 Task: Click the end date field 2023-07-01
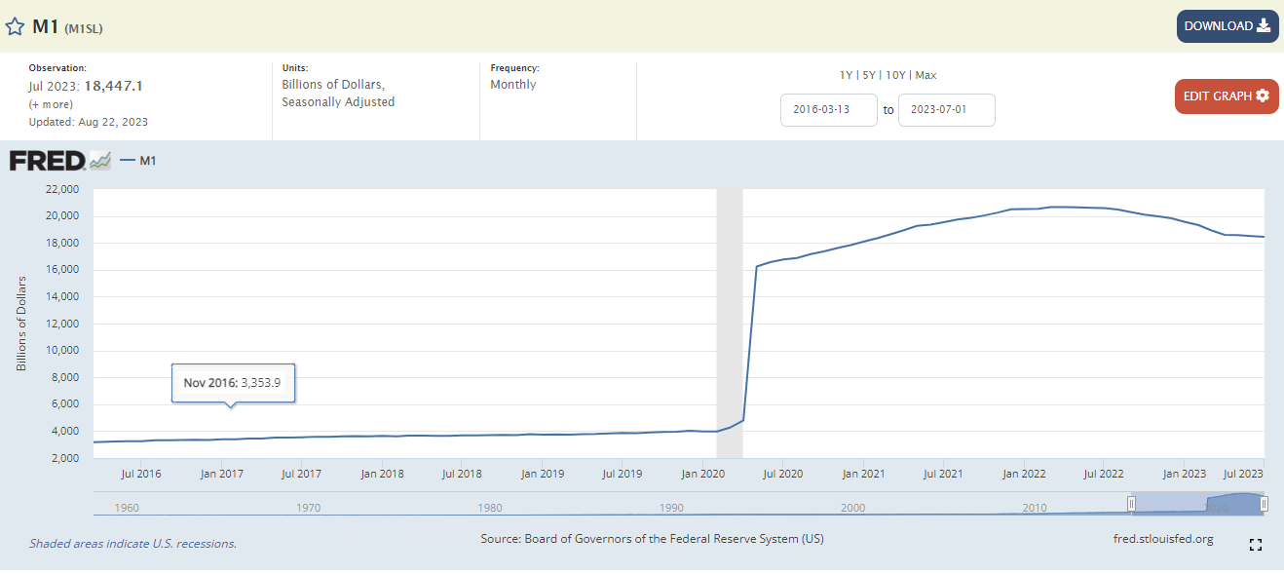point(947,109)
